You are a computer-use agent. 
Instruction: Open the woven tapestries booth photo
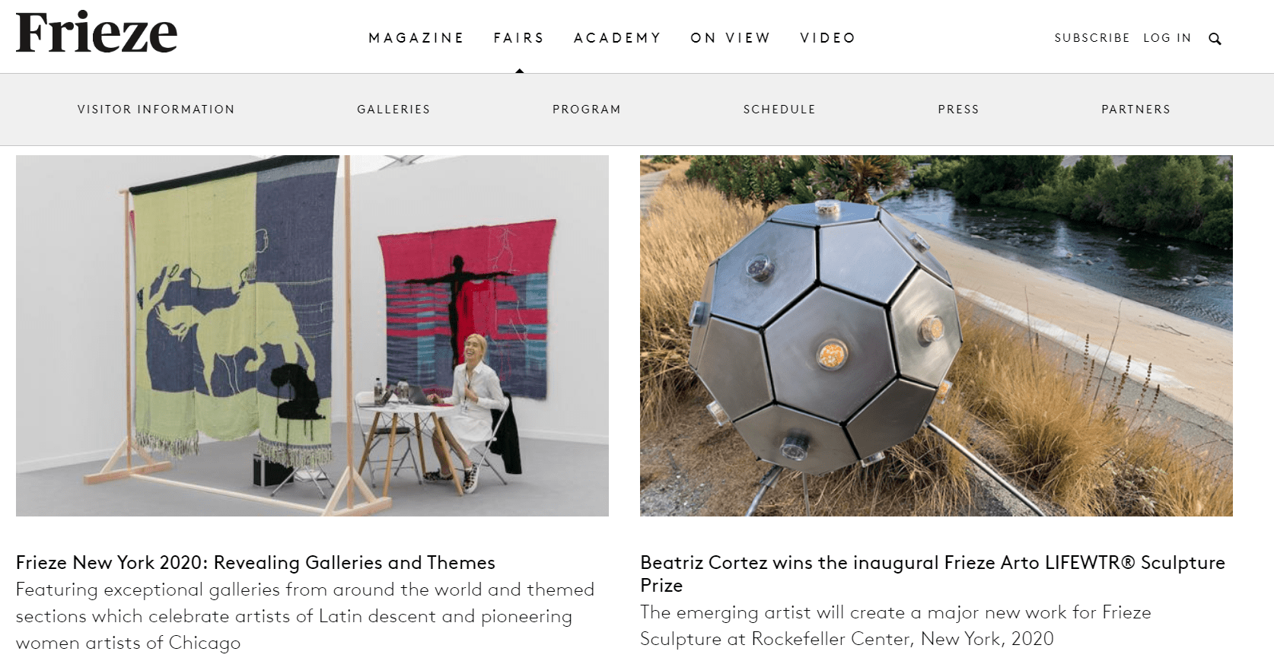pyautogui.click(x=312, y=335)
